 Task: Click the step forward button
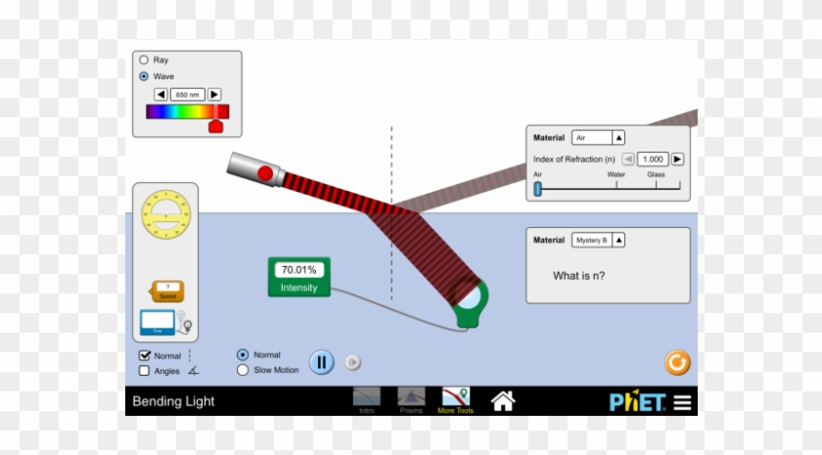click(353, 362)
